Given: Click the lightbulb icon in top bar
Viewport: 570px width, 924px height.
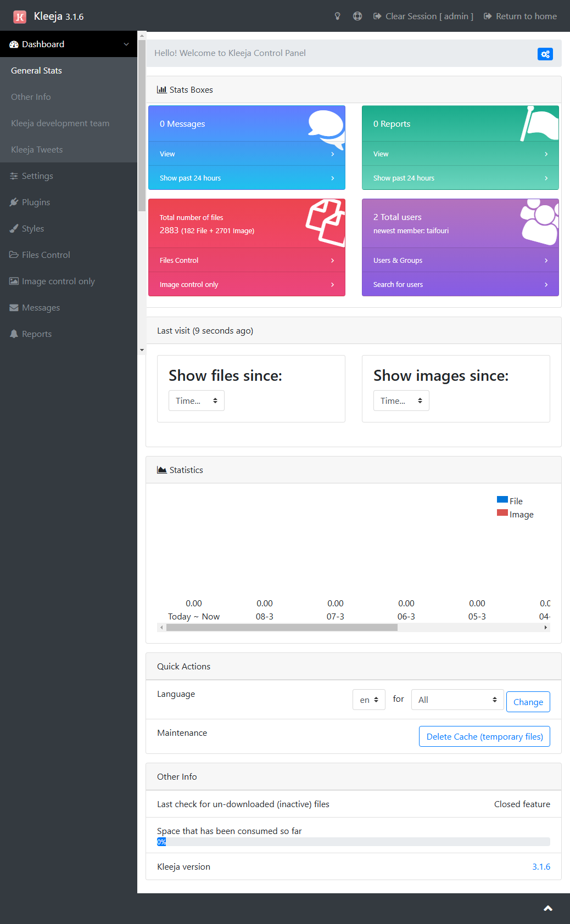Looking at the screenshot, I should (338, 16).
